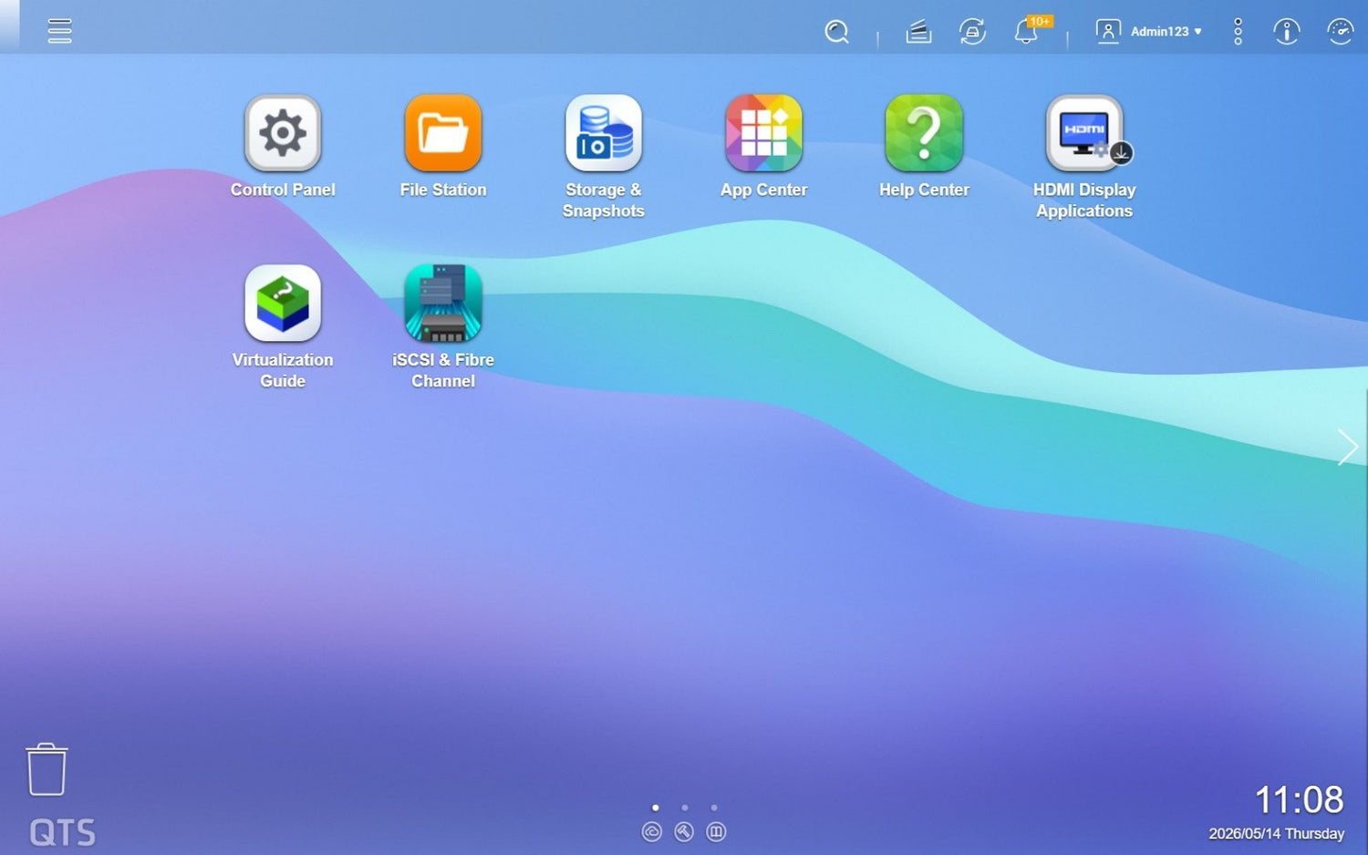This screenshot has width=1368, height=855.
Task: Open the Recycle Bin trash icon
Action: 47,769
